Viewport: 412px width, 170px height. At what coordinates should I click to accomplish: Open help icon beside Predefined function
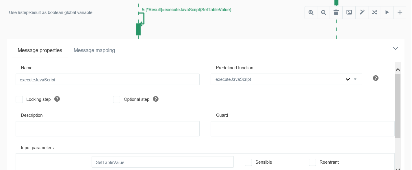tap(376, 78)
